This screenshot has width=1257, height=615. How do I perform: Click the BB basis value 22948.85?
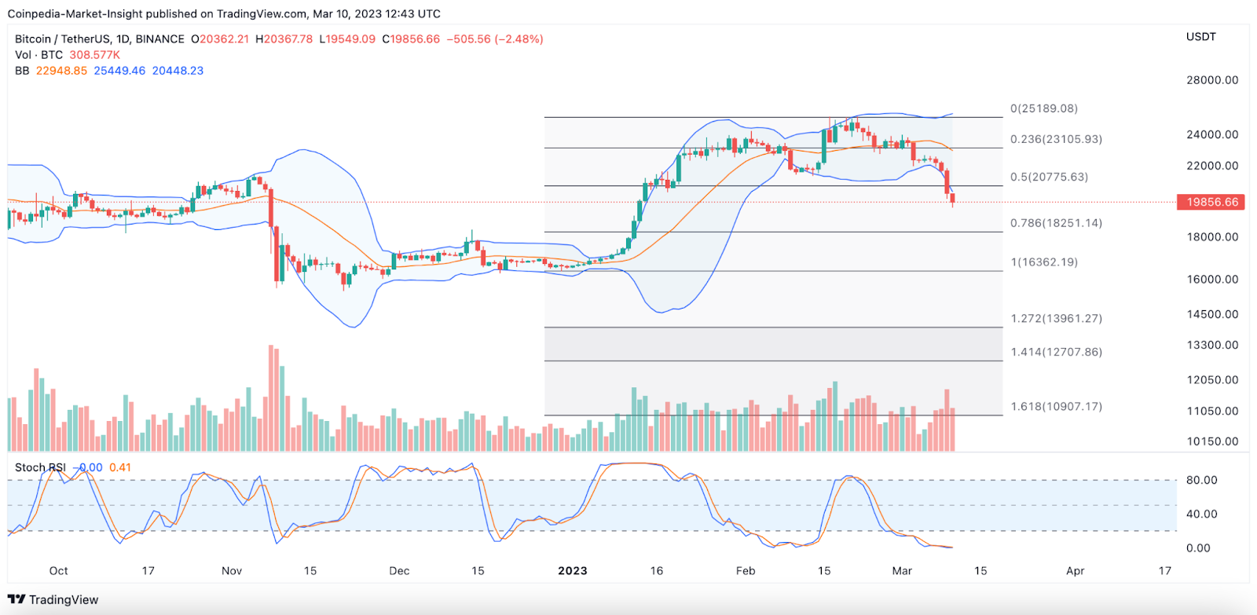click(62, 70)
